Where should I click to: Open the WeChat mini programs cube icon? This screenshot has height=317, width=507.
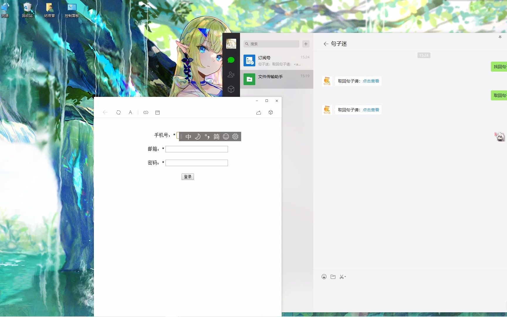tap(231, 89)
